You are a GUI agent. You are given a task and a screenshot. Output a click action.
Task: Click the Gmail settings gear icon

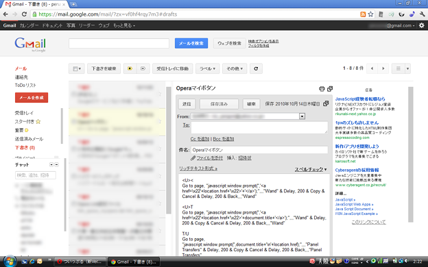[x=421, y=25]
